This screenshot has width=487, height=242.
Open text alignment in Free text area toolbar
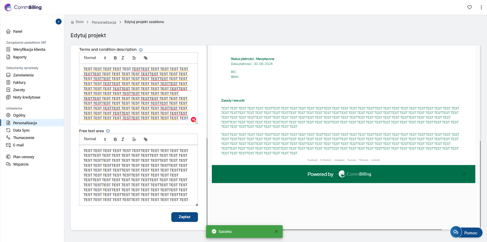coord(134,139)
